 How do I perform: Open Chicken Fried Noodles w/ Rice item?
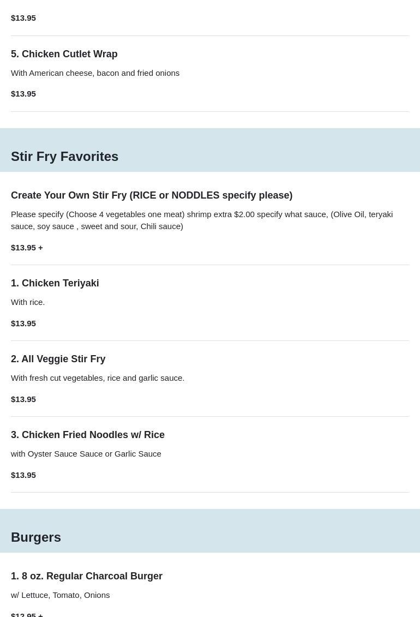tap(88, 435)
